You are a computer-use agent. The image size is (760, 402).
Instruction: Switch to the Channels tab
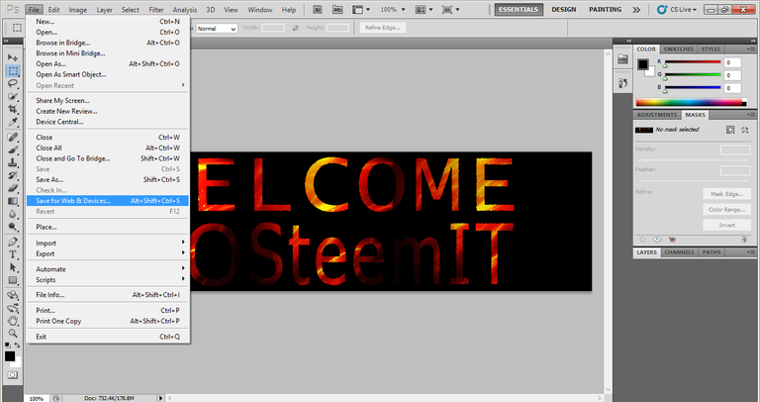[679, 252]
